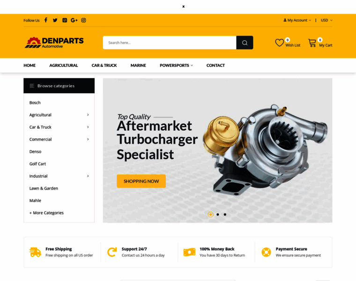Click the Free Shipping truck icon
Image resolution: width=356 pixels, height=281 pixels.
(x=35, y=252)
